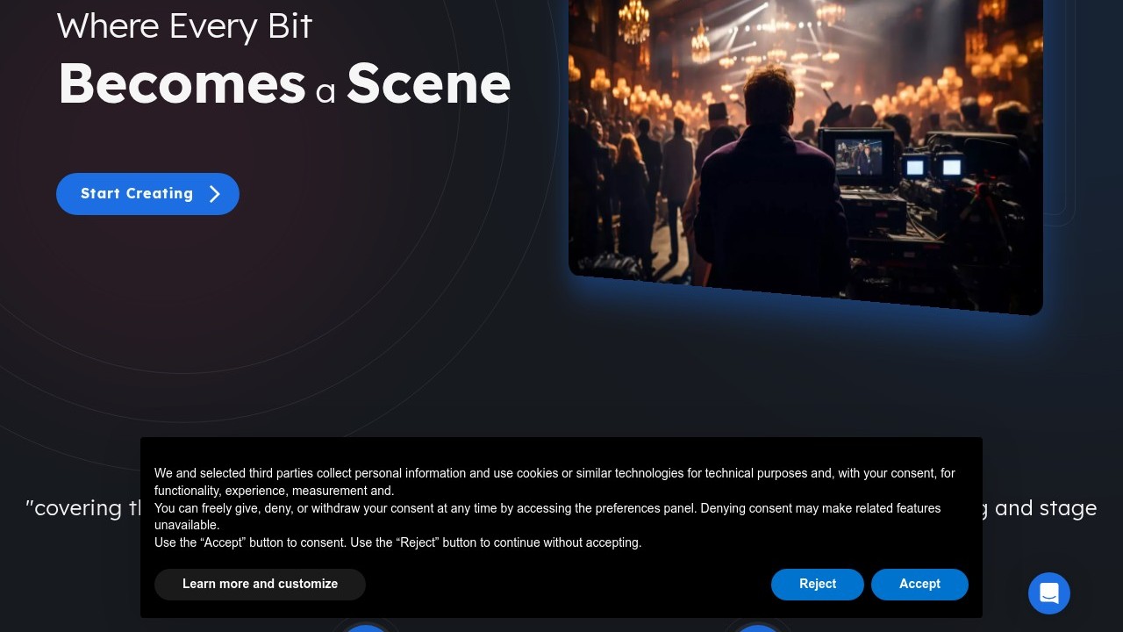Reject cookies in the consent banner
The width and height of the screenshot is (1123, 632).
tap(818, 585)
